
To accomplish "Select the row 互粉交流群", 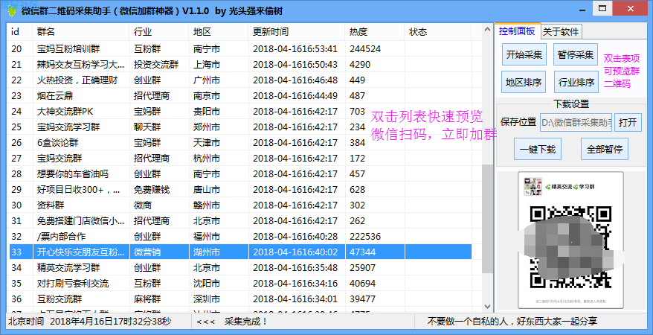I will 240,299.
